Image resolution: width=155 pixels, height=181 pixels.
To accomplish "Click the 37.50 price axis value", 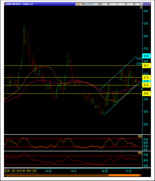I will [146, 49].
